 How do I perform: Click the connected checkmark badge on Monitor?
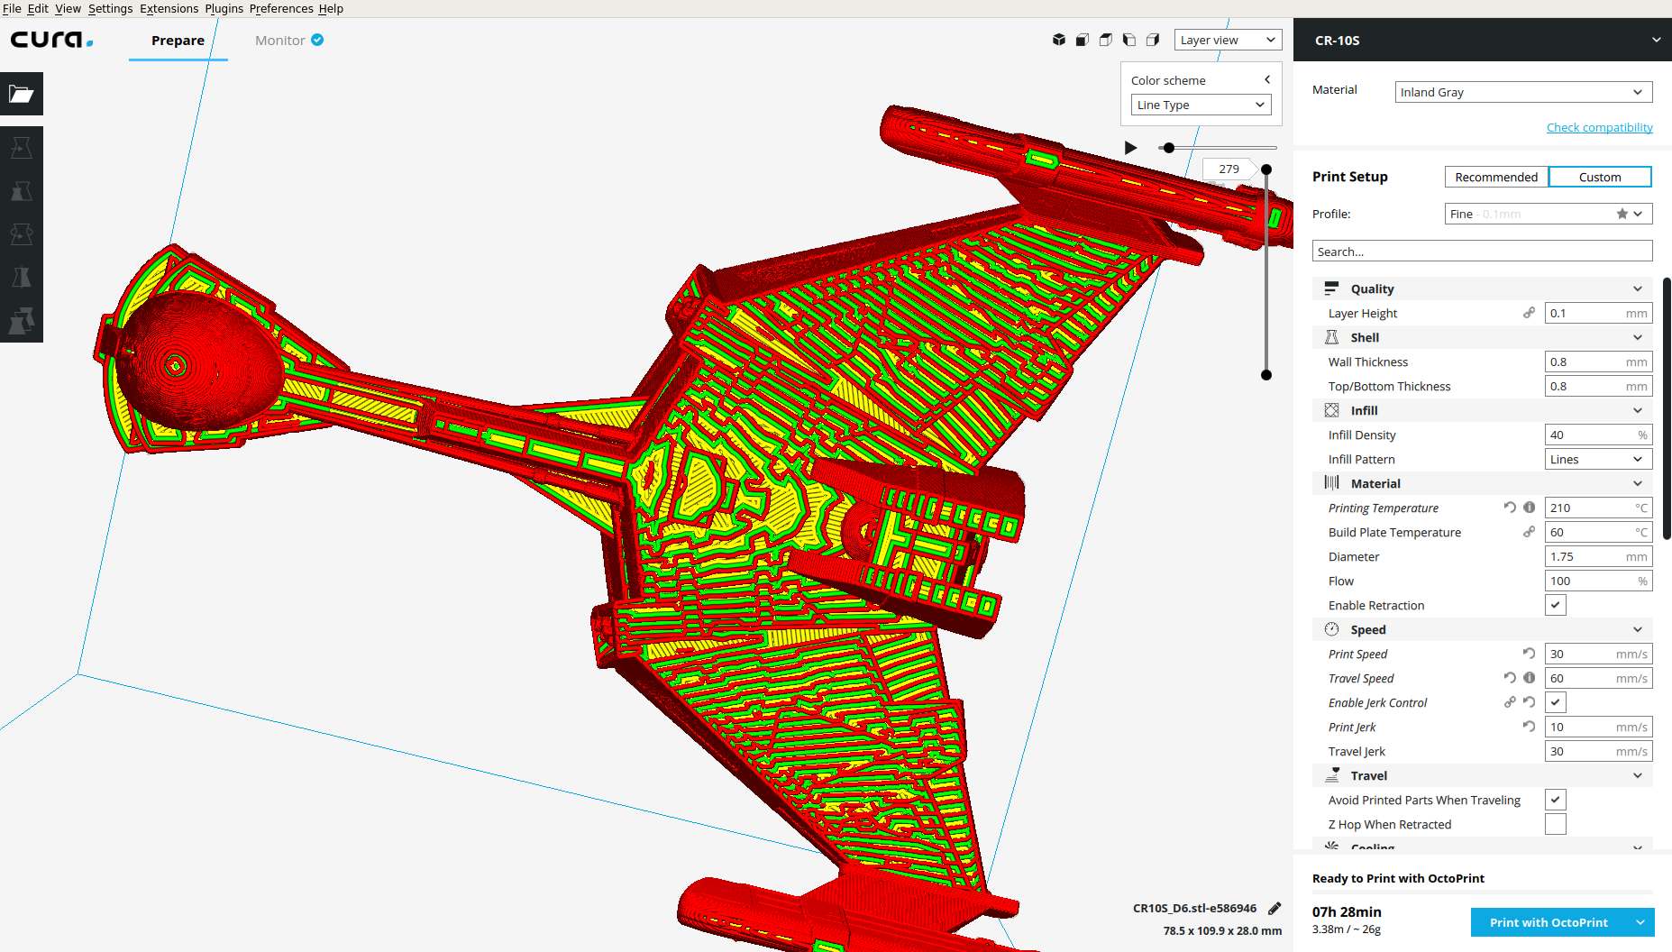(317, 40)
